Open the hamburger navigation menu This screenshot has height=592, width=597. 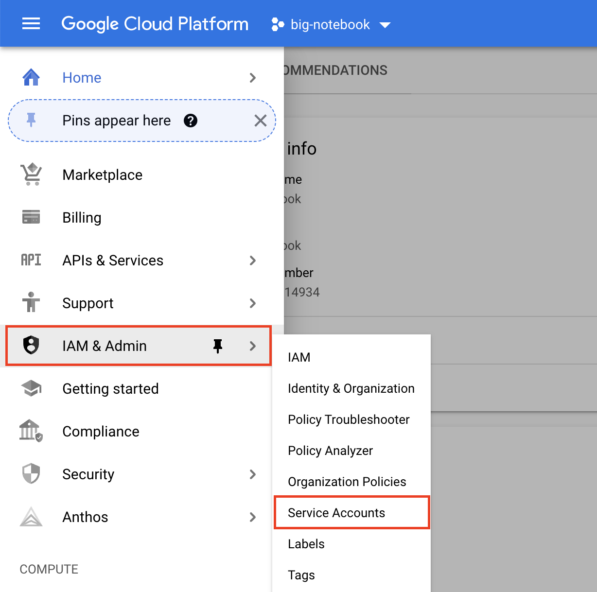pyautogui.click(x=31, y=23)
